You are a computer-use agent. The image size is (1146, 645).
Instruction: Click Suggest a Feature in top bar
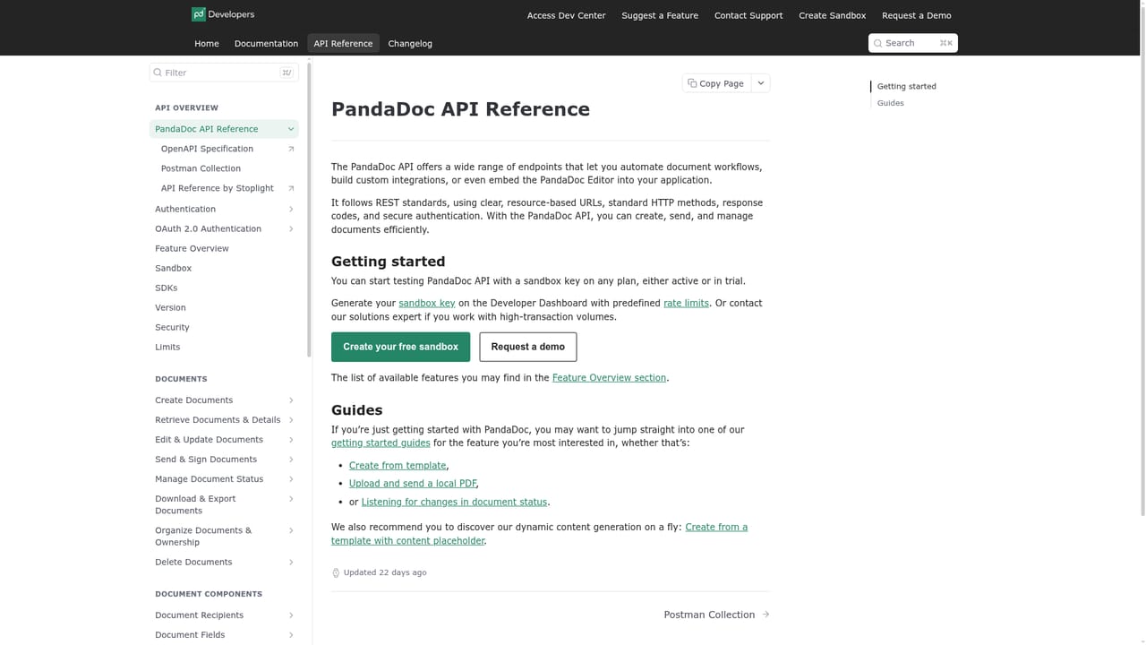coord(660,15)
